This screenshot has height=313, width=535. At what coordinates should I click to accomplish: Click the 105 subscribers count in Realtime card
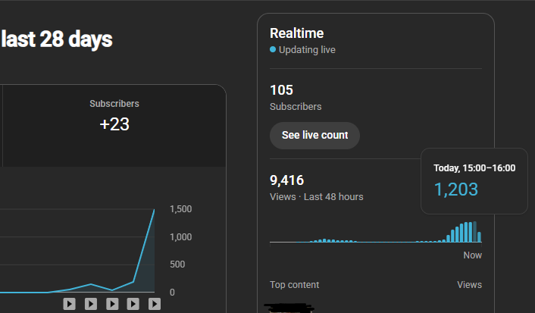281,90
